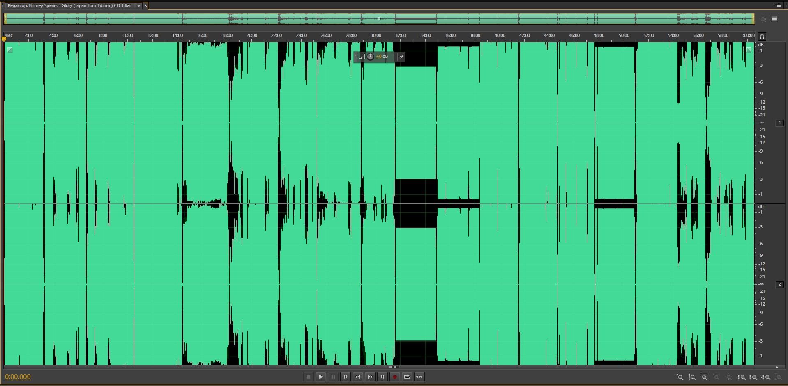Zoom in on time axis
The height and width of the screenshot is (386, 788).
704,377
